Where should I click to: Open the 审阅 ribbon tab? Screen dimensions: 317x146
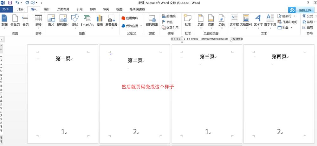[x=106, y=9]
